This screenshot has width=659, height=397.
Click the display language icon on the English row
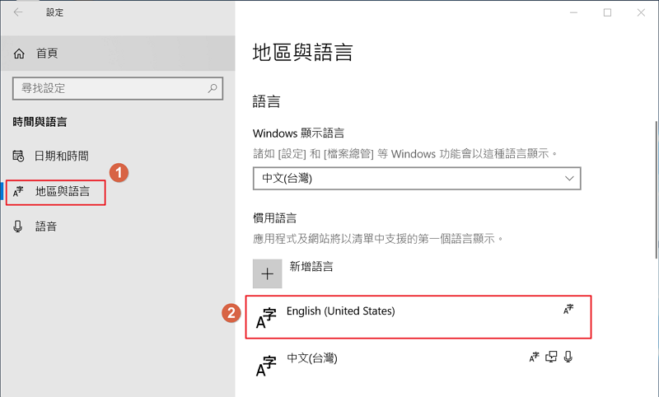tap(568, 310)
